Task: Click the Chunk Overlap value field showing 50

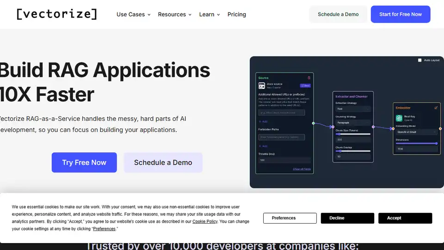Action: (x=353, y=156)
